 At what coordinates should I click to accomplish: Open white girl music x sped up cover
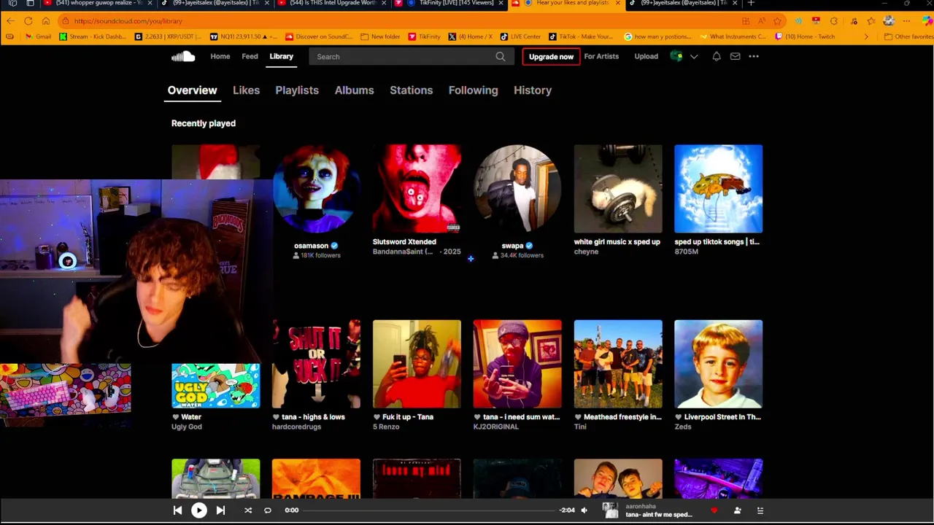[618, 188]
